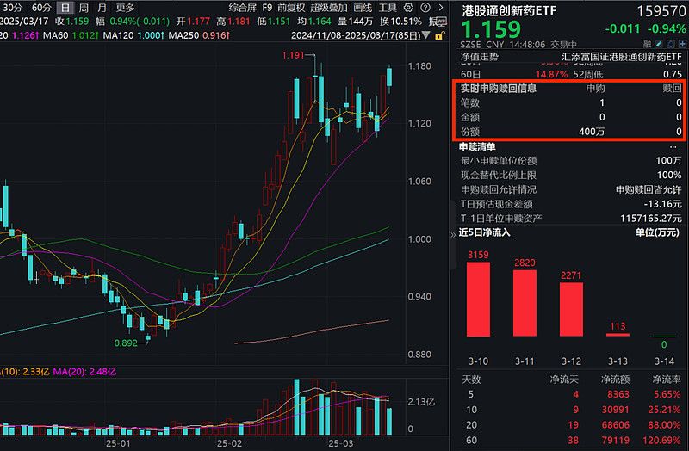689x451 pixels.
Task: Click the date range 2024/11/08-2025/03/17
Action: (356, 35)
